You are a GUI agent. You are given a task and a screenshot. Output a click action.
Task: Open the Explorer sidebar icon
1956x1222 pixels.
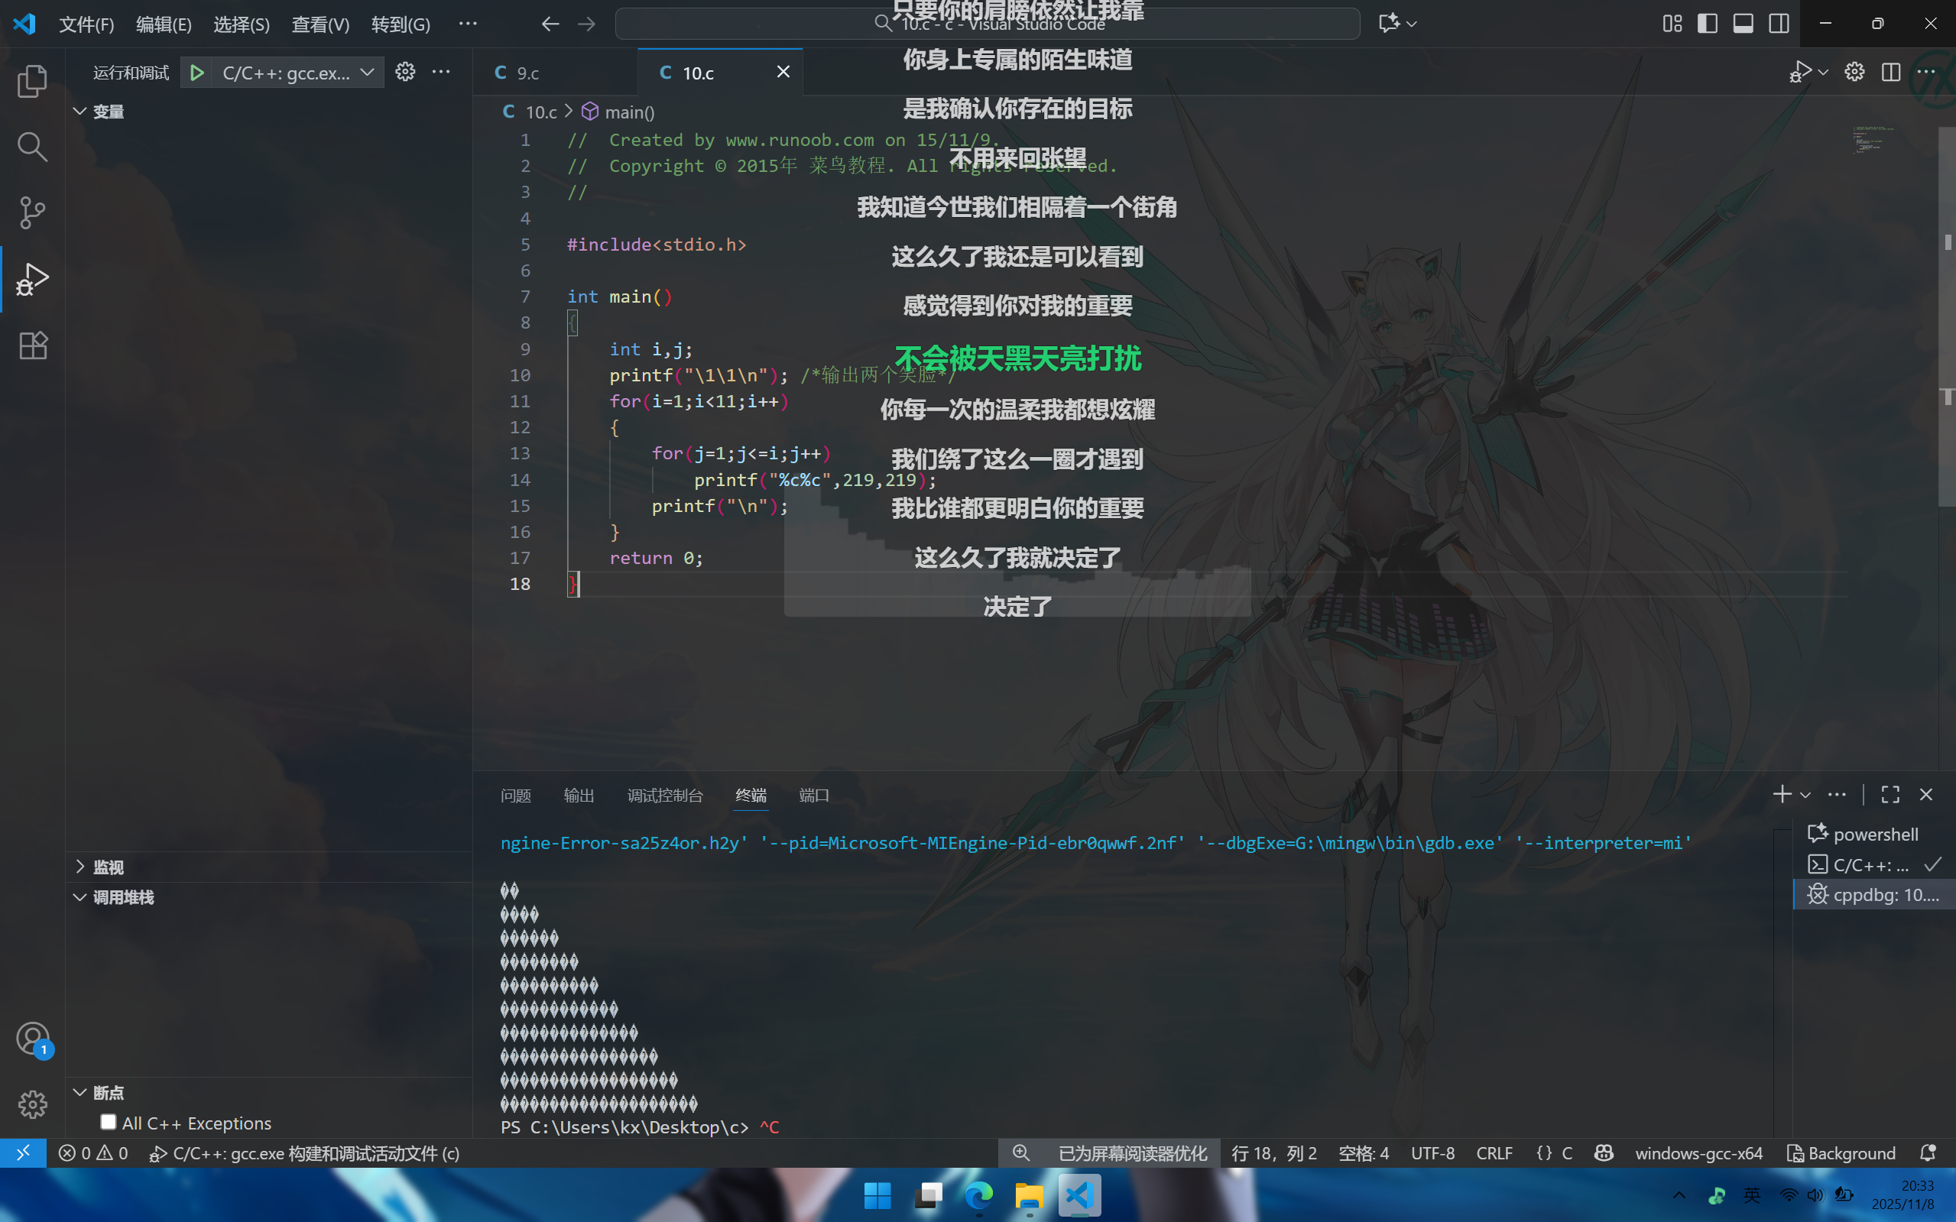tap(32, 81)
